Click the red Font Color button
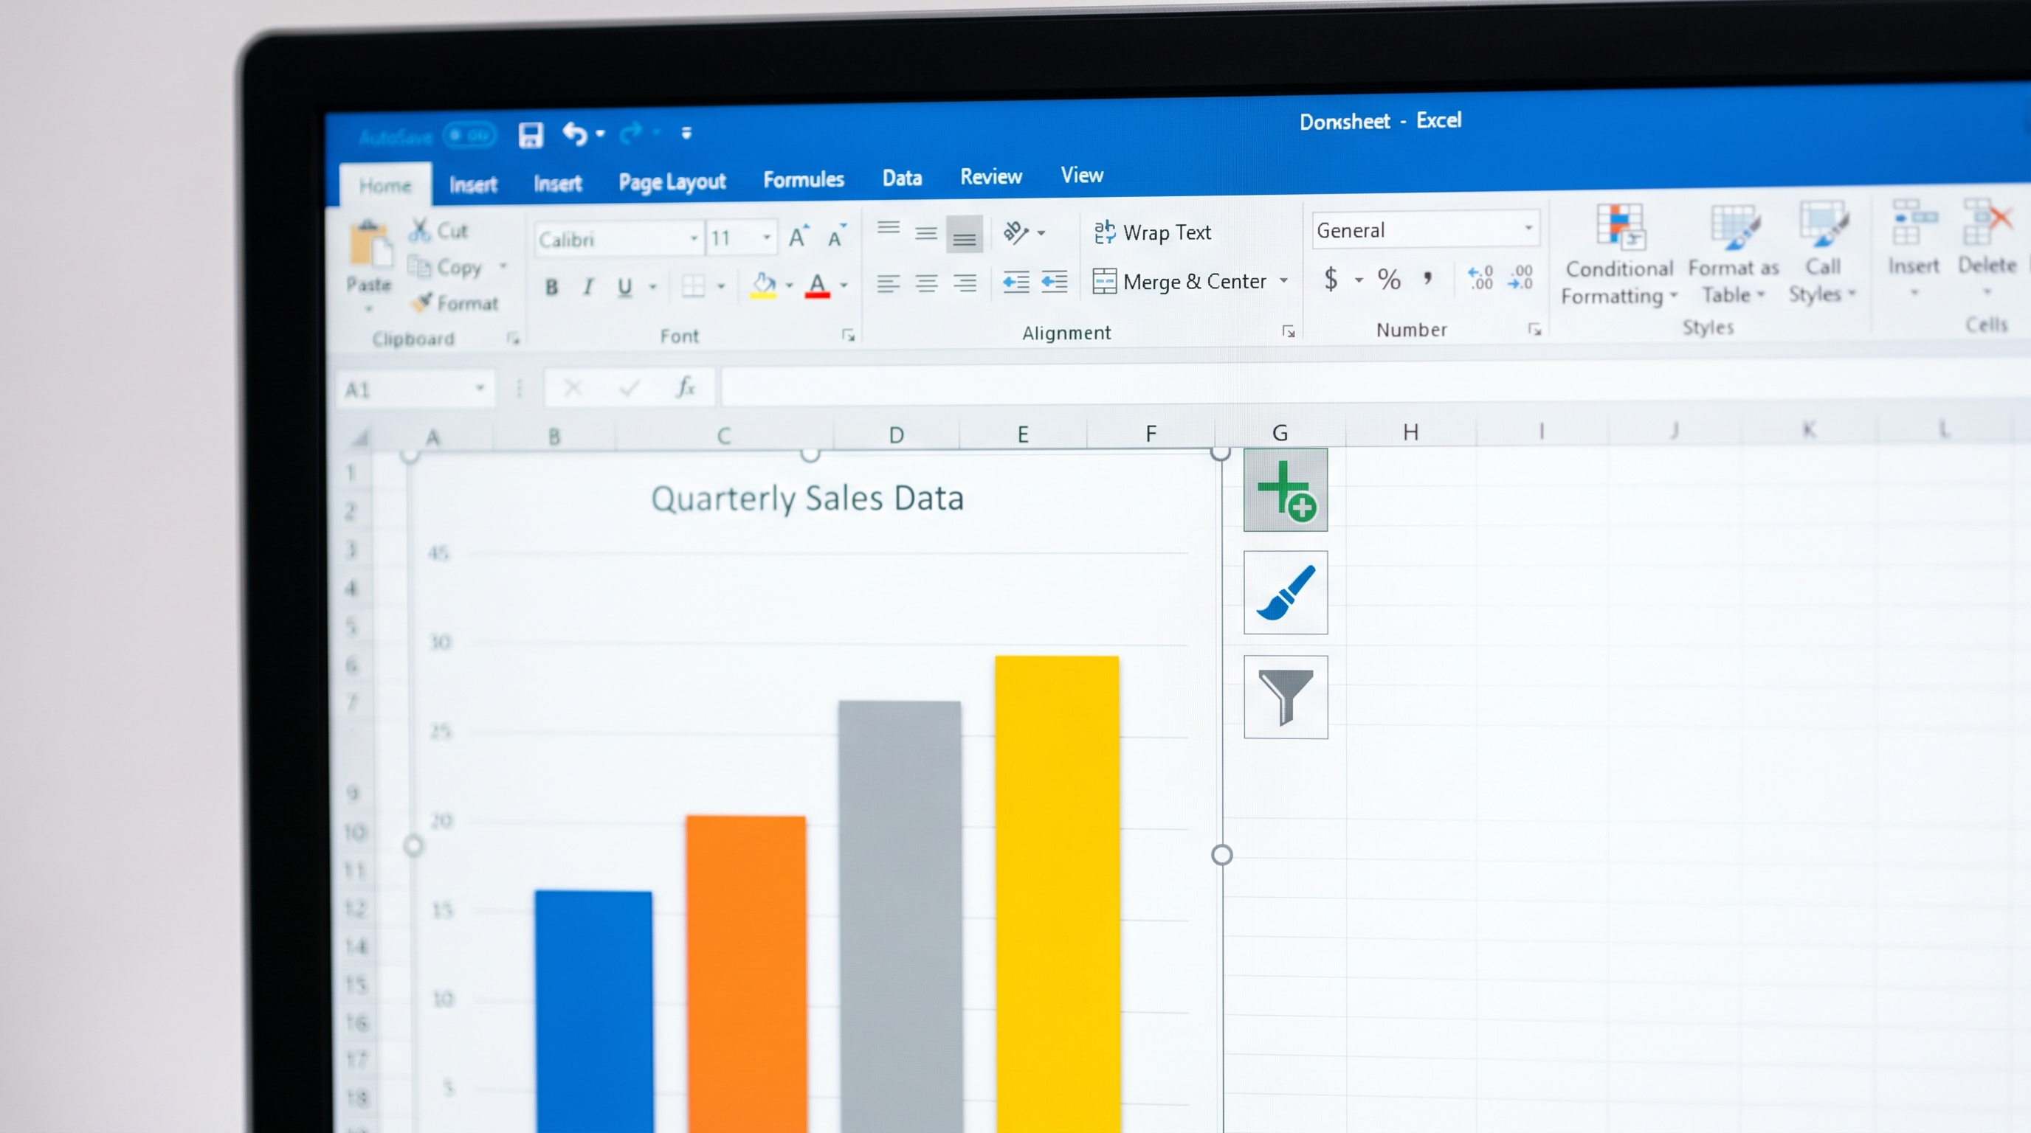The image size is (2031, 1133). point(818,285)
